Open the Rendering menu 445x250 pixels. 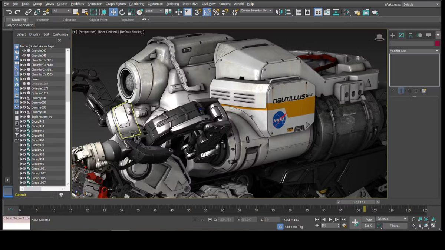[136, 4]
